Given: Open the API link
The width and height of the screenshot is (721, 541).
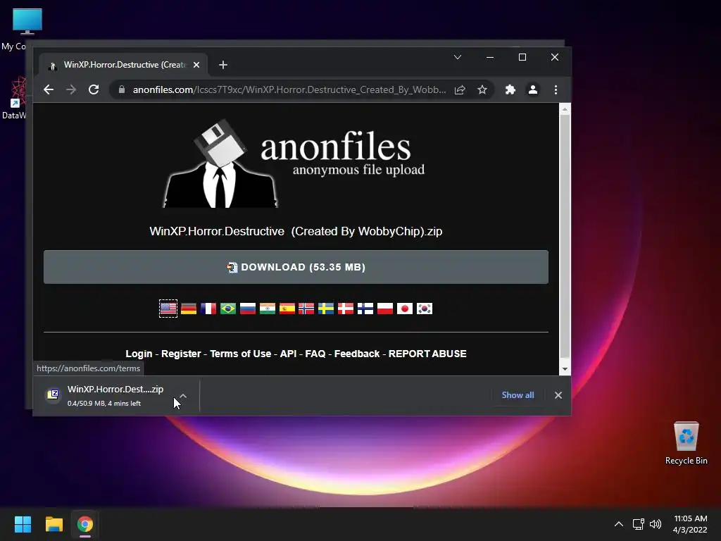Looking at the screenshot, I should tap(288, 354).
